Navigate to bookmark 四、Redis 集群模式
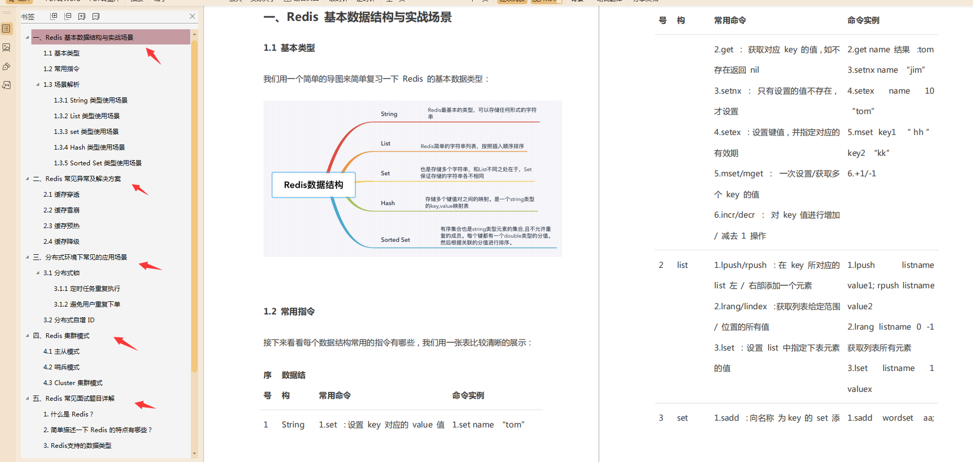Viewport: 973px width, 462px height. click(x=61, y=336)
